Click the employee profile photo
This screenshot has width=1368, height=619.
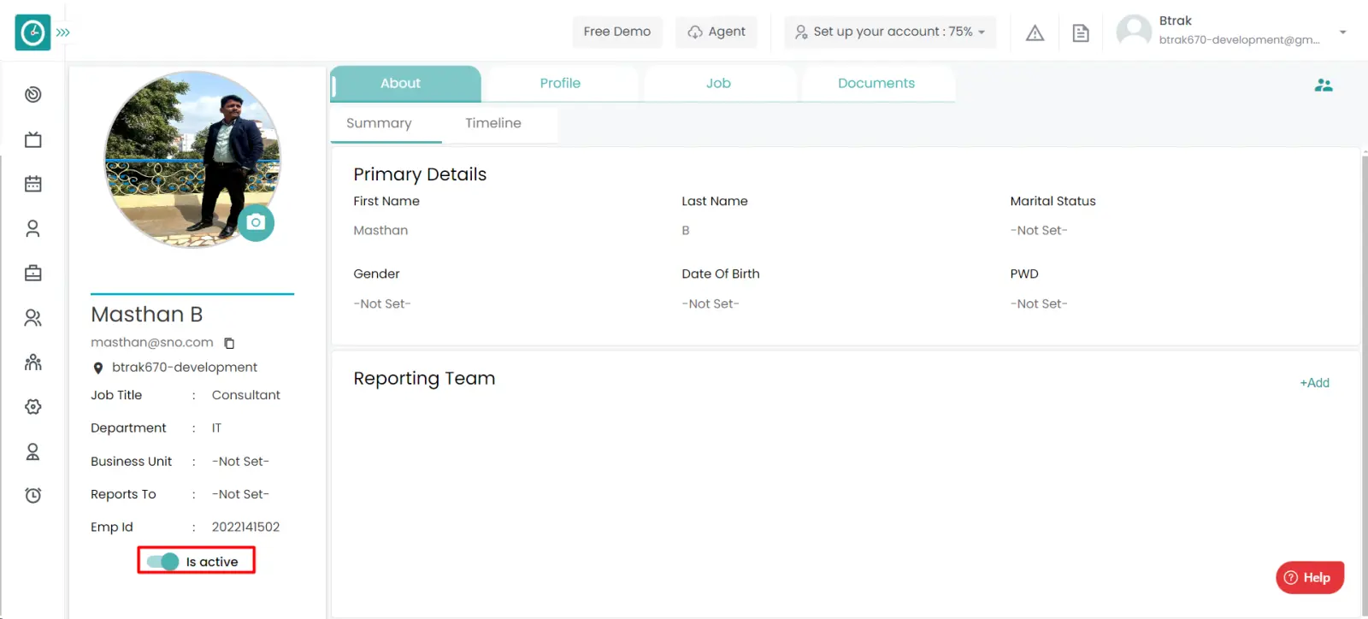pyautogui.click(x=192, y=159)
